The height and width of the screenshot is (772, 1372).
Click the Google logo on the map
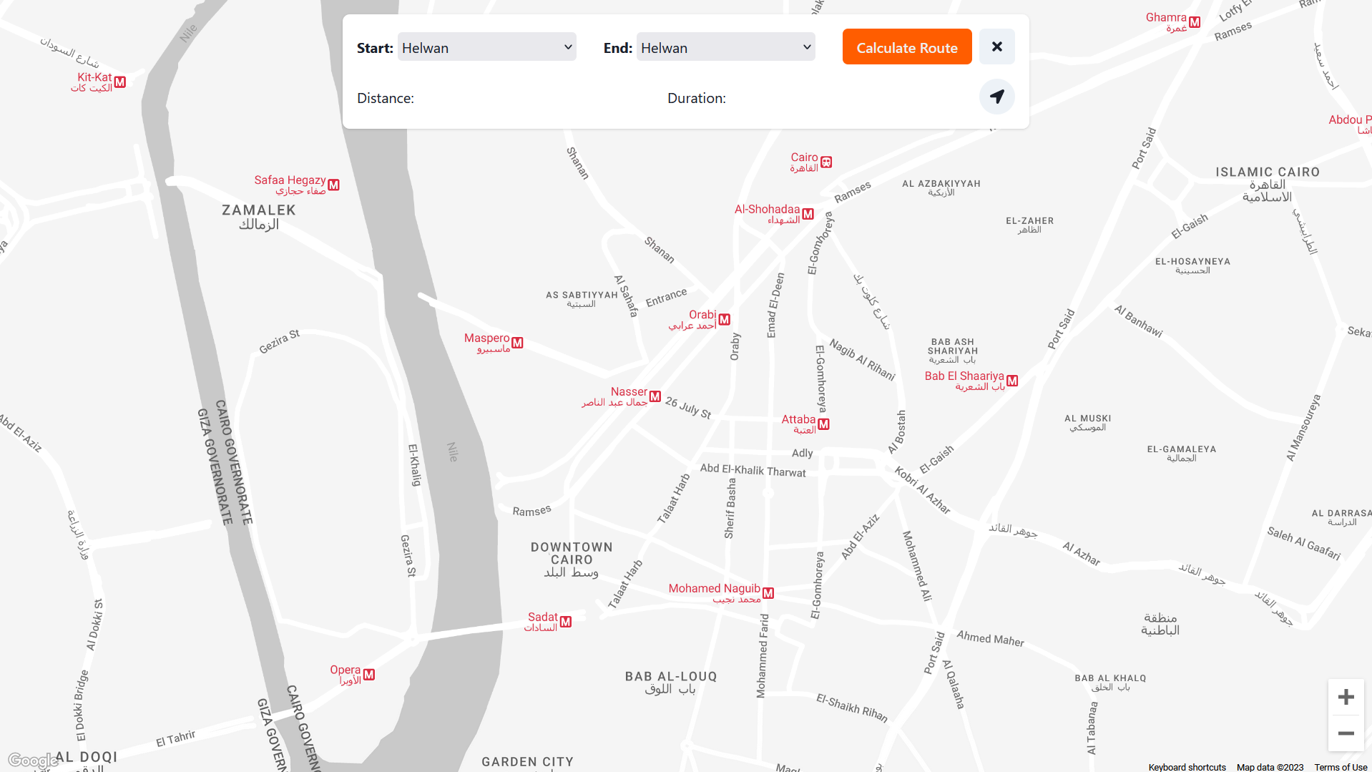point(33,761)
